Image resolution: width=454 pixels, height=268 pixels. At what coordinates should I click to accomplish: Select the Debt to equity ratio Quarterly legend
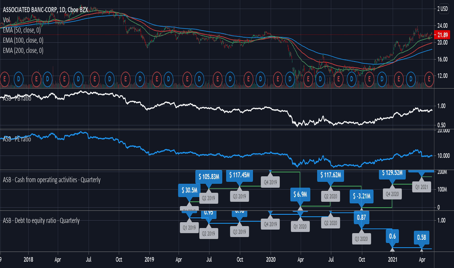point(41,221)
